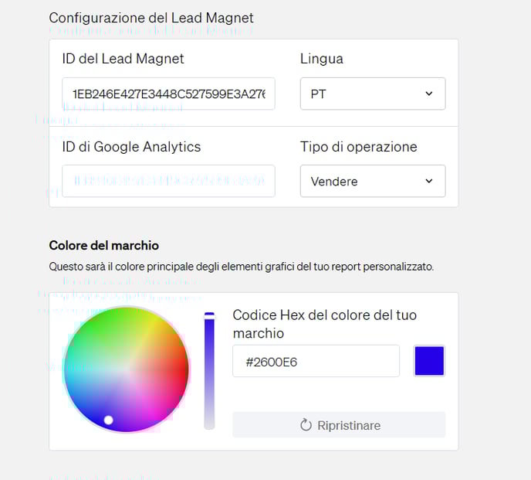Click the white selector dot on color wheel

[x=109, y=420]
